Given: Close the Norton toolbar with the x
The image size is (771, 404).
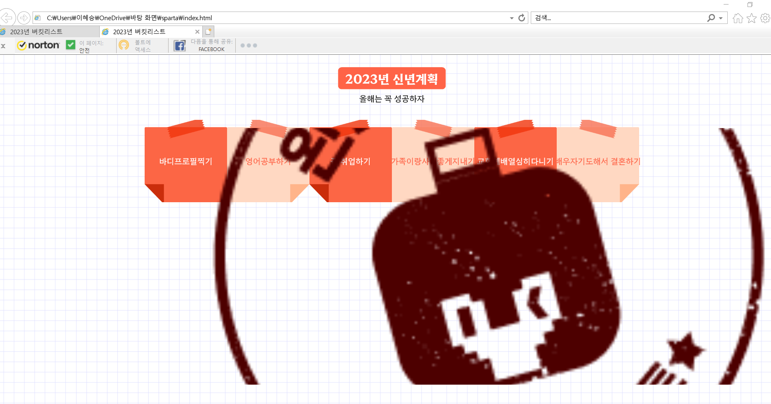Looking at the screenshot, I should coord(3,46).
